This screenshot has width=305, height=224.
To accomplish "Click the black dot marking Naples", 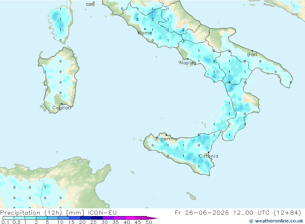I will point(188,59).
